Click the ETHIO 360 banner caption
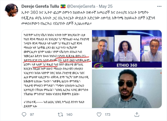167x121 pixels. [127, 65]
